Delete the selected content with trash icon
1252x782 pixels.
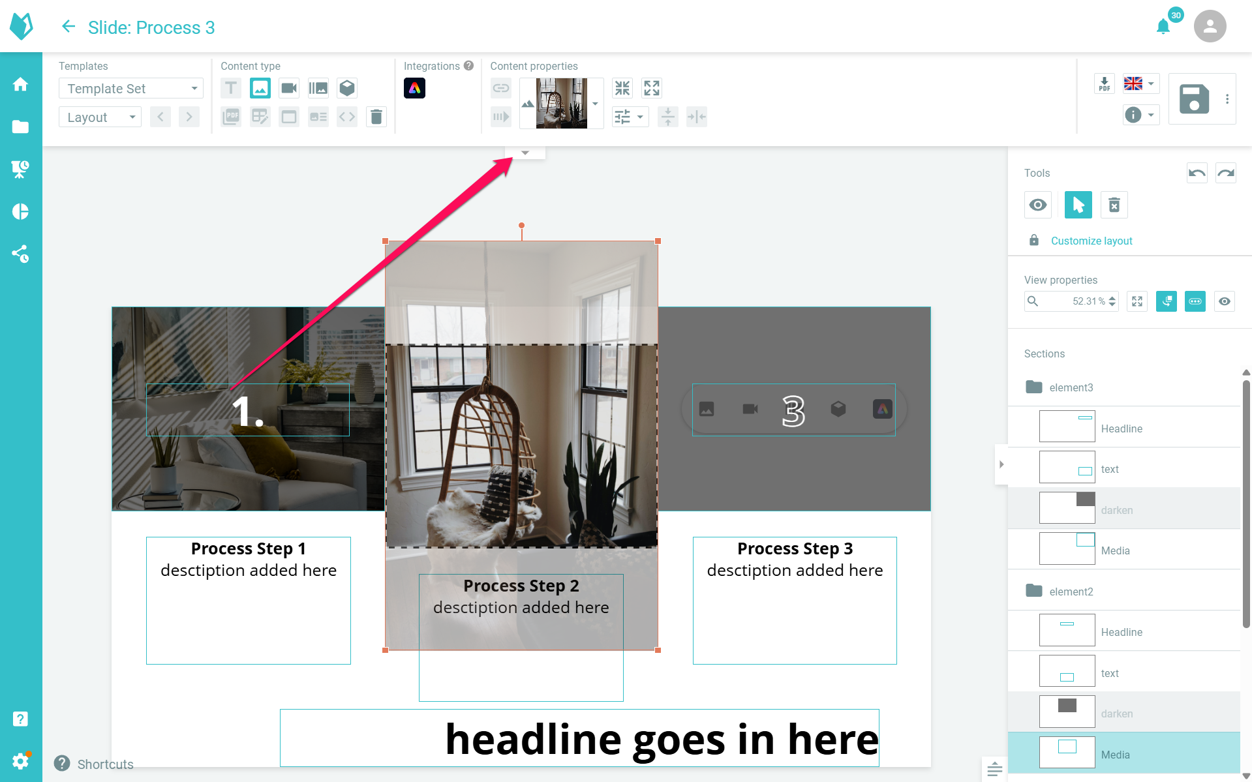click(x=376, y=117)
